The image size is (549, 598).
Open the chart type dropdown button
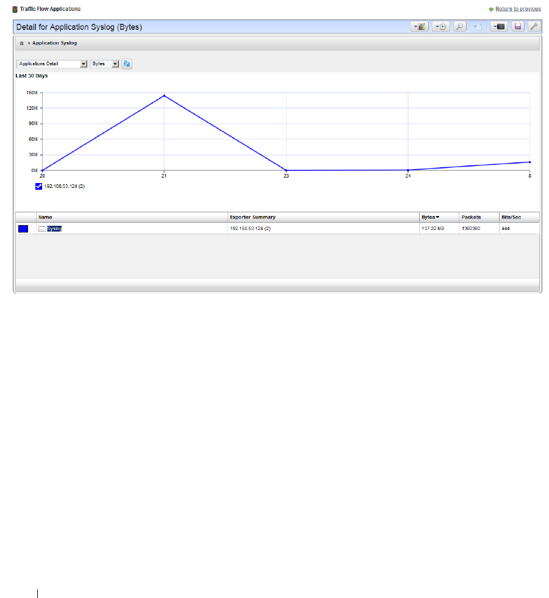420,27
